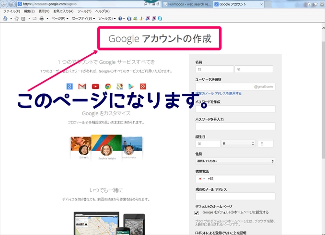325x235 pixels.
Task: Click the search magnifier in the address bar
Action: point(146,4)
